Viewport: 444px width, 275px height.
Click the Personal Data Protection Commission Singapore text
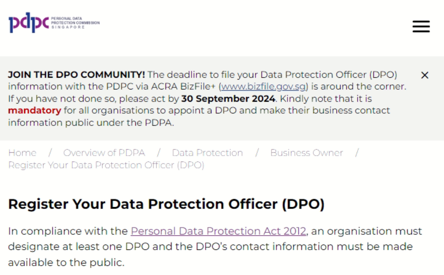(75, 23)
